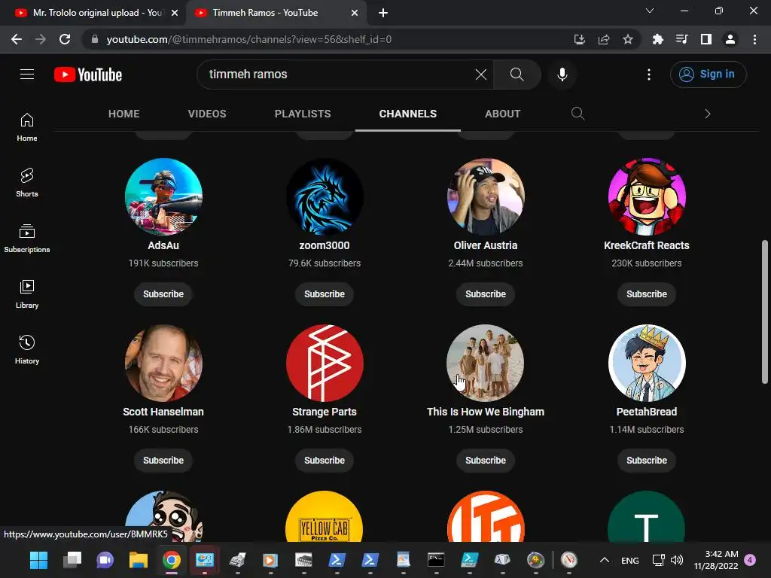Open Chrome from taskbar
Viewport: 771px width, 578px height.
coord(171,560)
